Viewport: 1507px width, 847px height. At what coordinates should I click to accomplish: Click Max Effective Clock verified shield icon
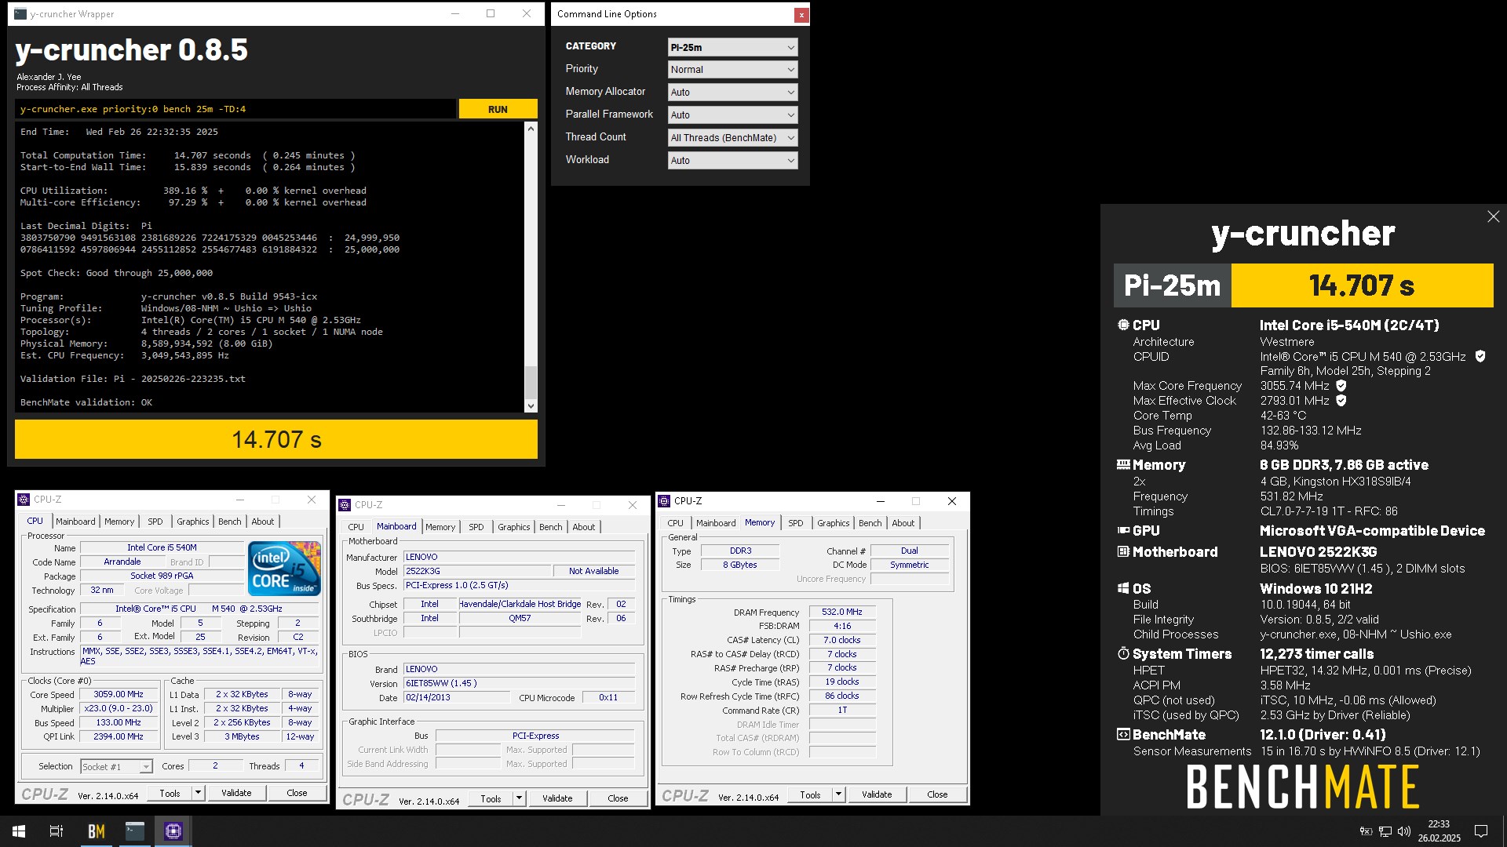tap(1341, 401)
